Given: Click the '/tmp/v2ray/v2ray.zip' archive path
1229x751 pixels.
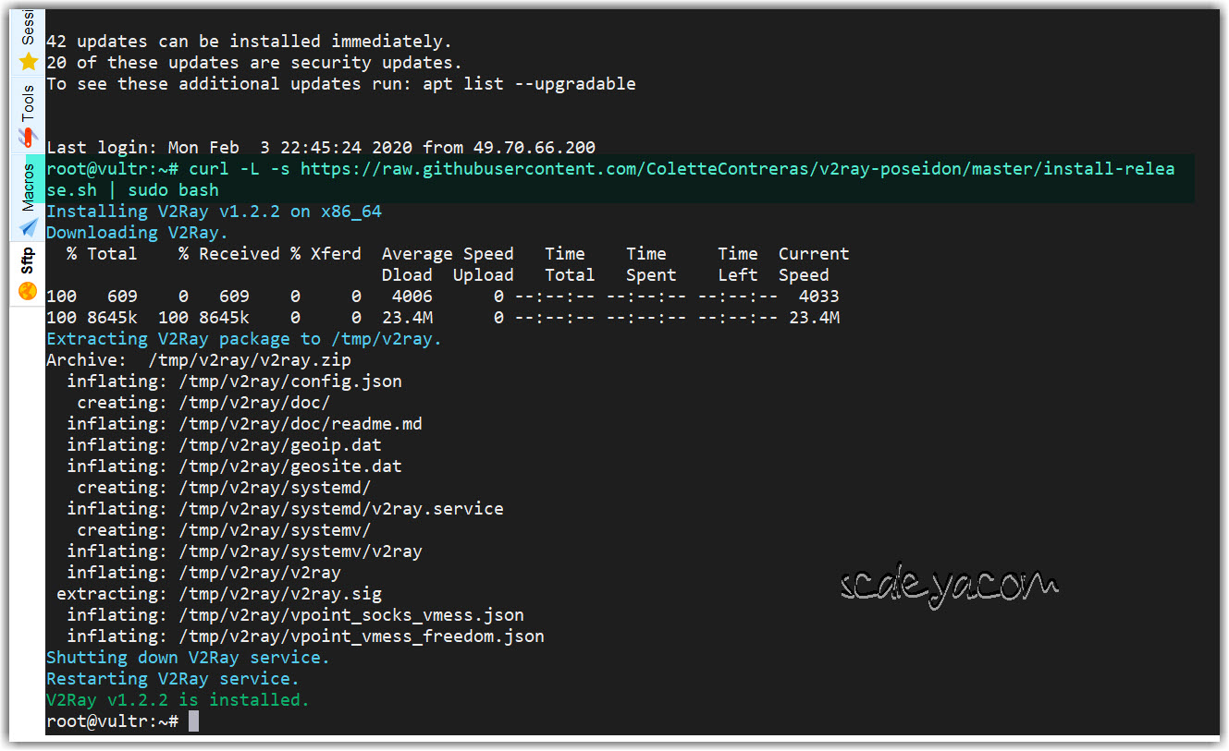Looking at the screenshot, I should (249, 360).
